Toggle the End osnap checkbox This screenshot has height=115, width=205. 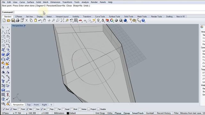tap(4, 109)
